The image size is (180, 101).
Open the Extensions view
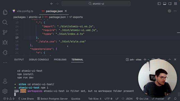coord(5,52)
